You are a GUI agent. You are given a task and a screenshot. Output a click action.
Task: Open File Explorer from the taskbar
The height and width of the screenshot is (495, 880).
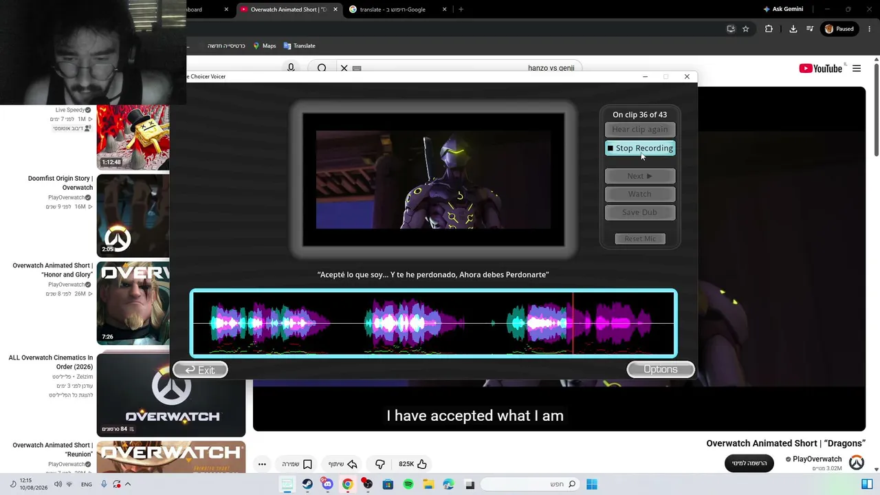(x=428, y=485)
